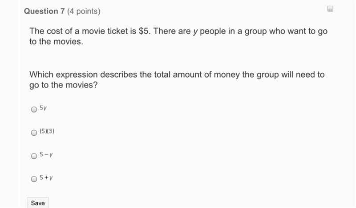Click the $5 price in the first sentence
The width and height of the screenshot is (356, 208).
[x=144, y=31]
